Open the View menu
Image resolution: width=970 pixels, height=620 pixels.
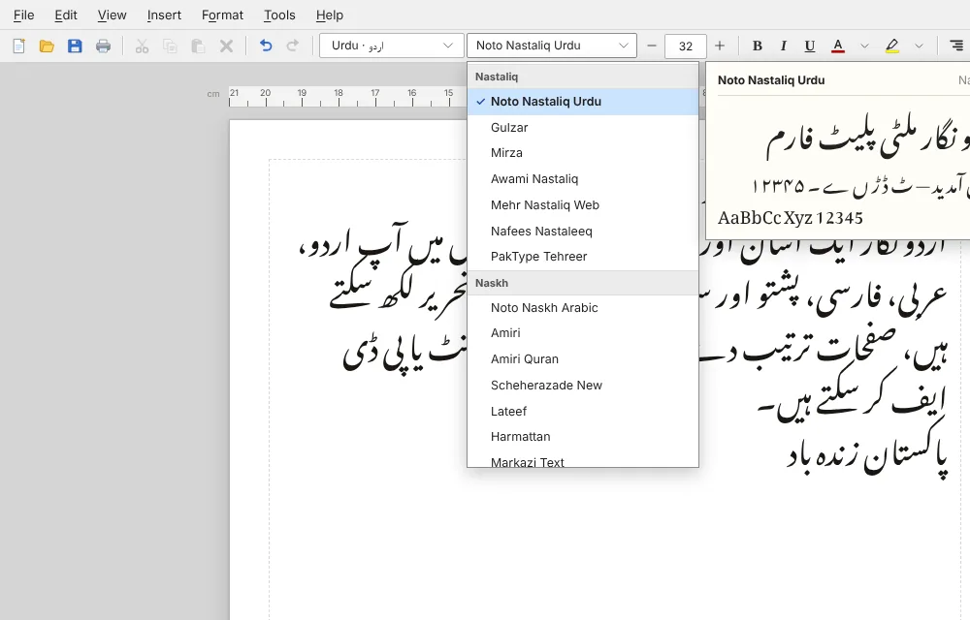click(x=112, y=15)
